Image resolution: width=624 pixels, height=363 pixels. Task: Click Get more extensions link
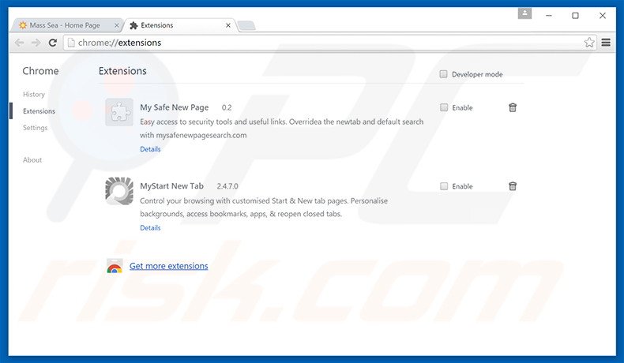(169, 266)
